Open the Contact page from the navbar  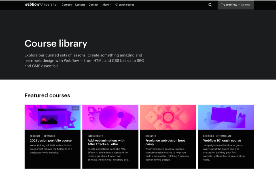pyautogui.click(x=93, y=5)
